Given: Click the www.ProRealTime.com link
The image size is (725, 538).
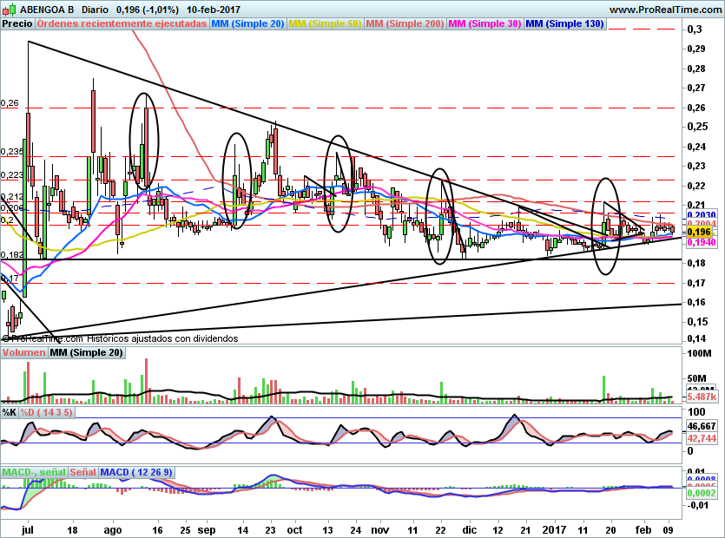Looking at the screenshot, I should (665, 10).
